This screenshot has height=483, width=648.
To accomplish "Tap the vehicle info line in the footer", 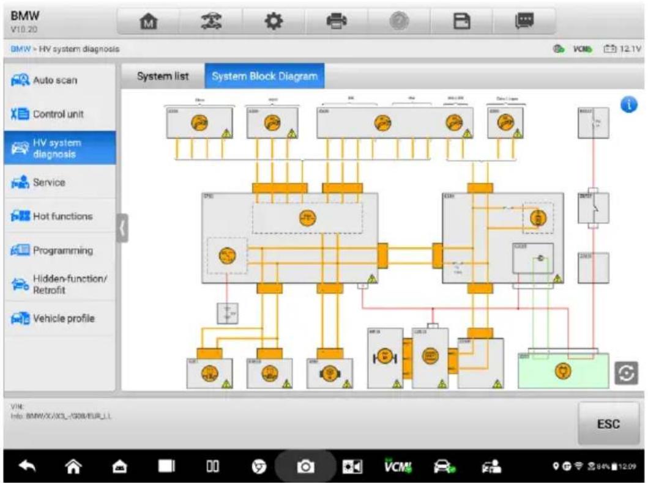I will tap(61, 416).
